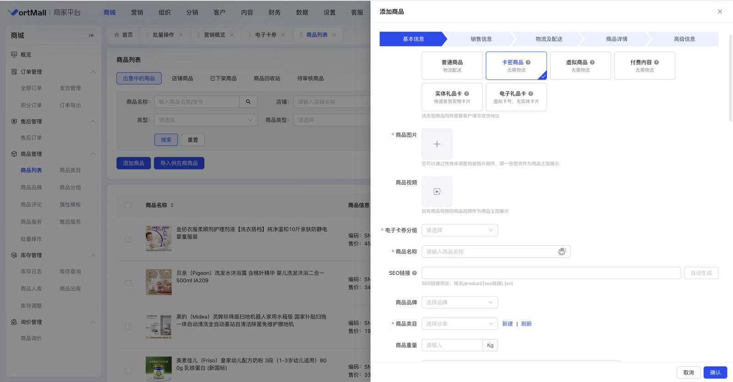733x382 pixels.
Task: Select the 普通商品 product type
Action: pyautogui.click(x=452, y=65)
